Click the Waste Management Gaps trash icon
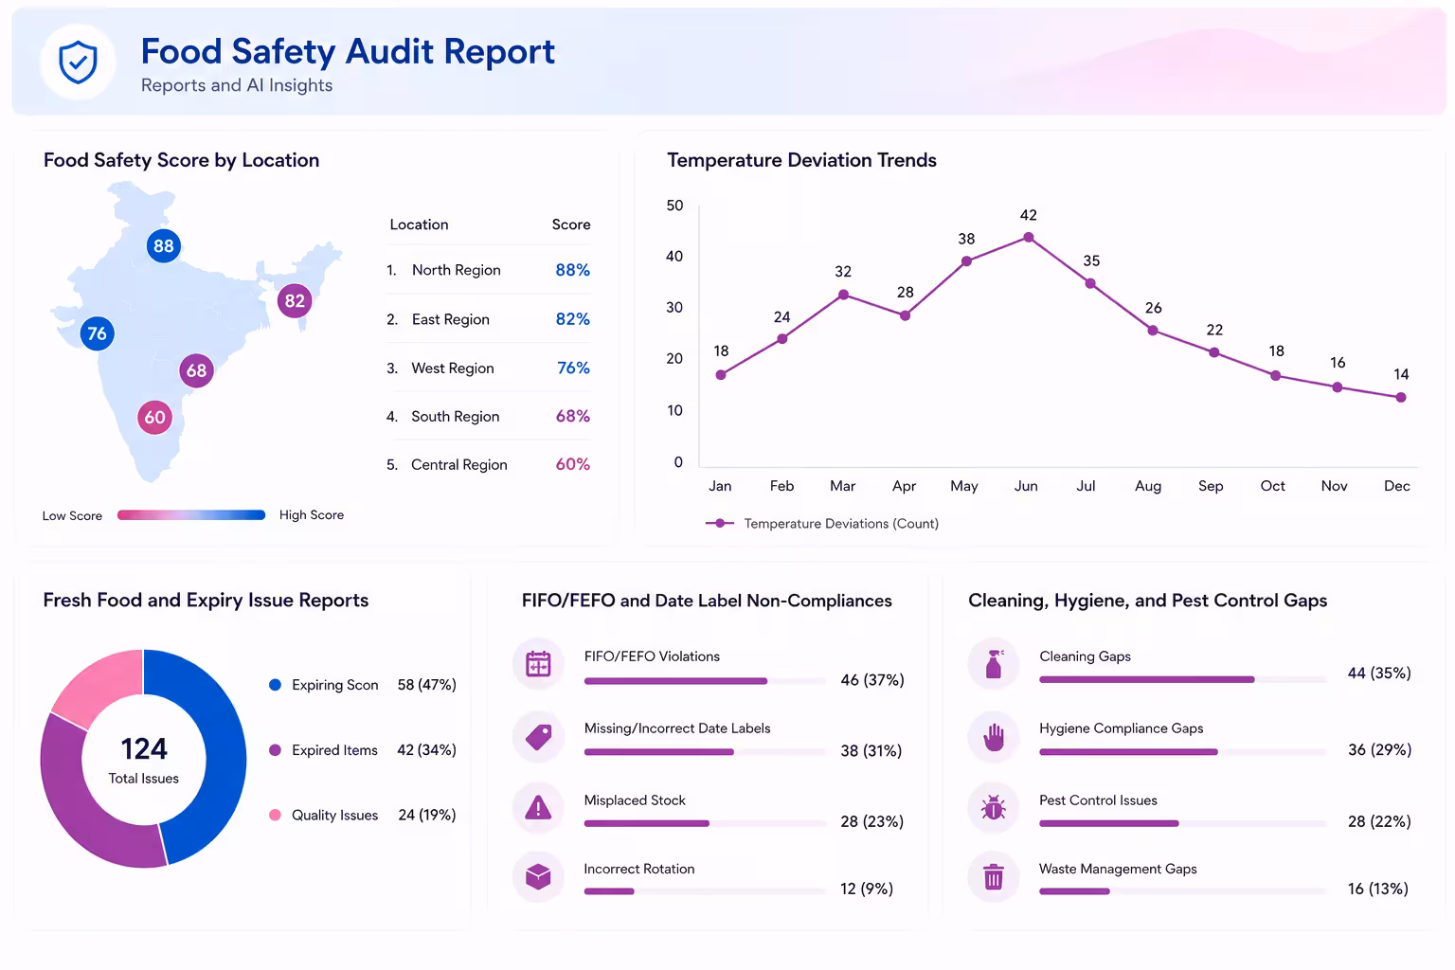 [x=994, y=876]
